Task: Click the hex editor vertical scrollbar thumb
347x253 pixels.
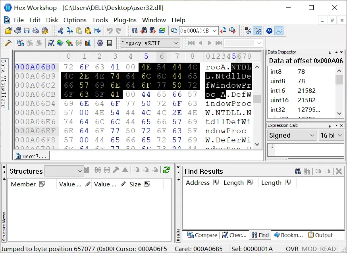Action: tap(257, 99)
